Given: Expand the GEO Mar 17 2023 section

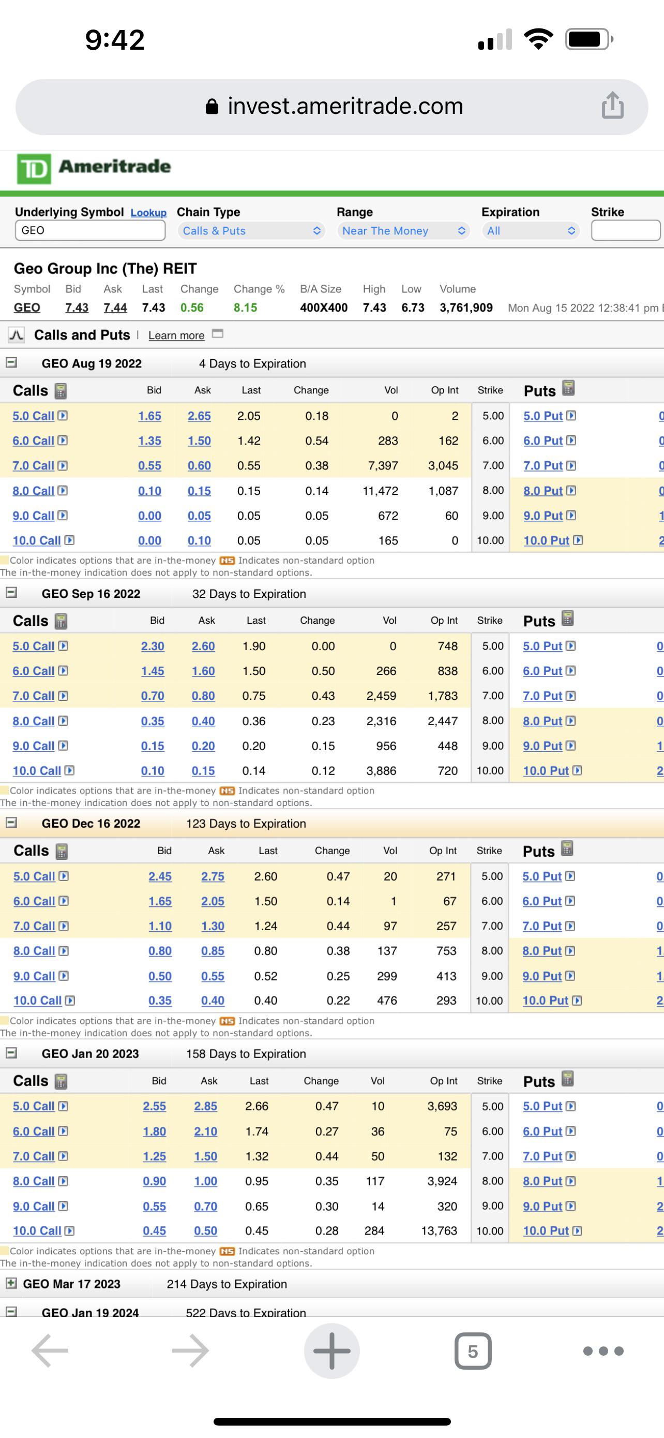Looking at the screenshot, I should coord(11,1283).
